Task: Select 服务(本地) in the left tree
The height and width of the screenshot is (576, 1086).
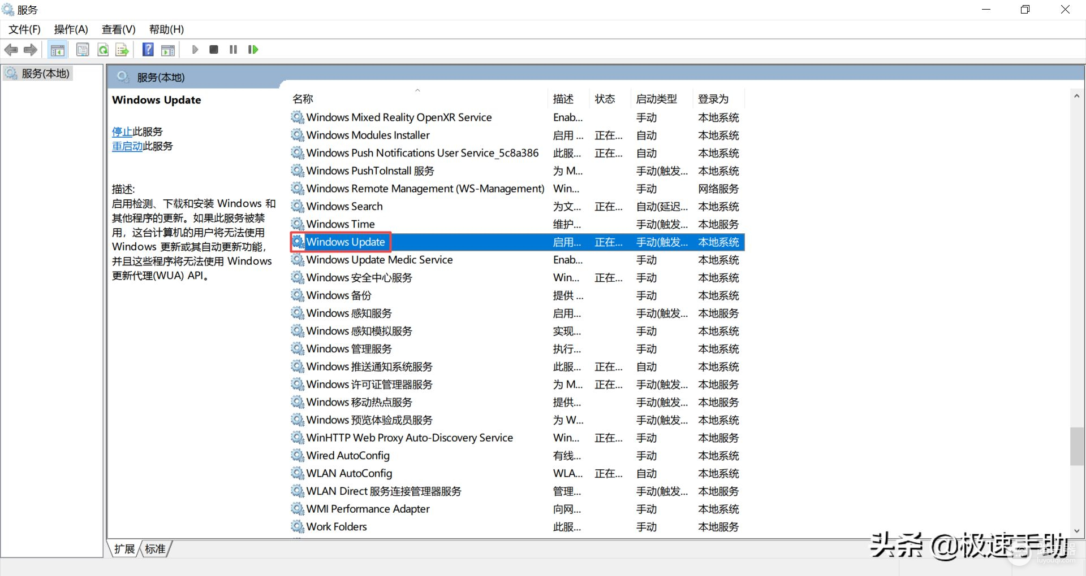Action: [45, 73]
